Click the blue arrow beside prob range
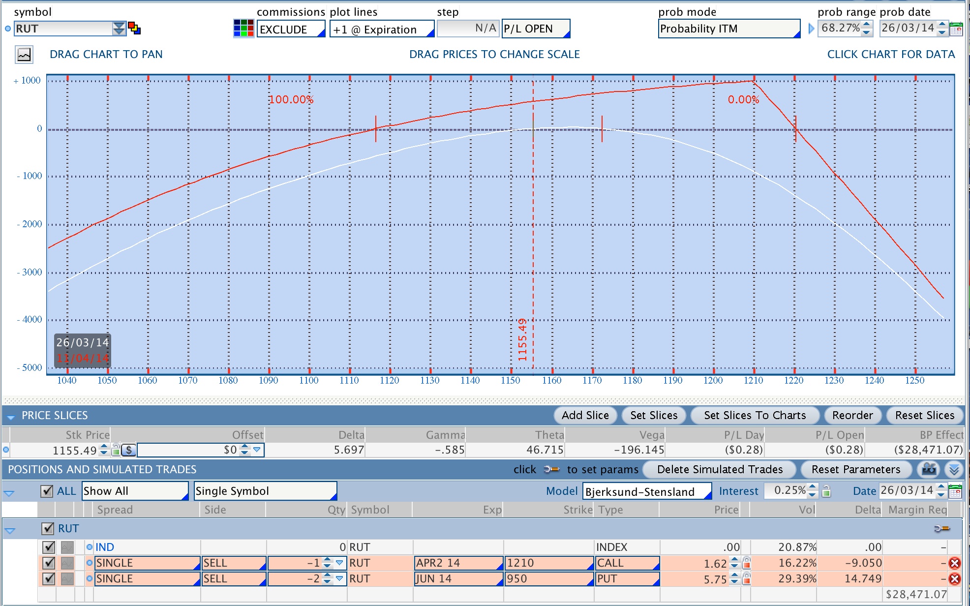Image resolution: width=970 pixels, height=606 pixels. click(811, 29)
